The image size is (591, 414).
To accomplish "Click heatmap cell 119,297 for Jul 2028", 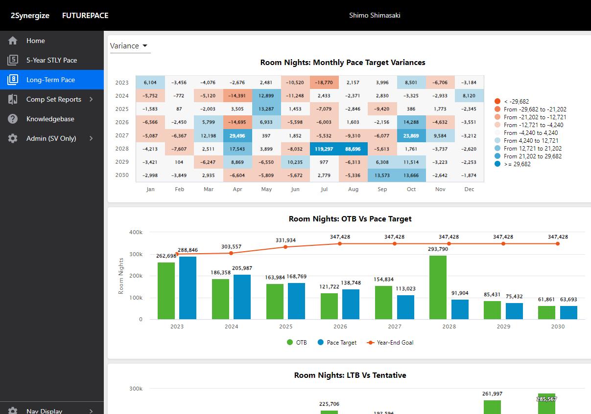I will tap(324, 149).
